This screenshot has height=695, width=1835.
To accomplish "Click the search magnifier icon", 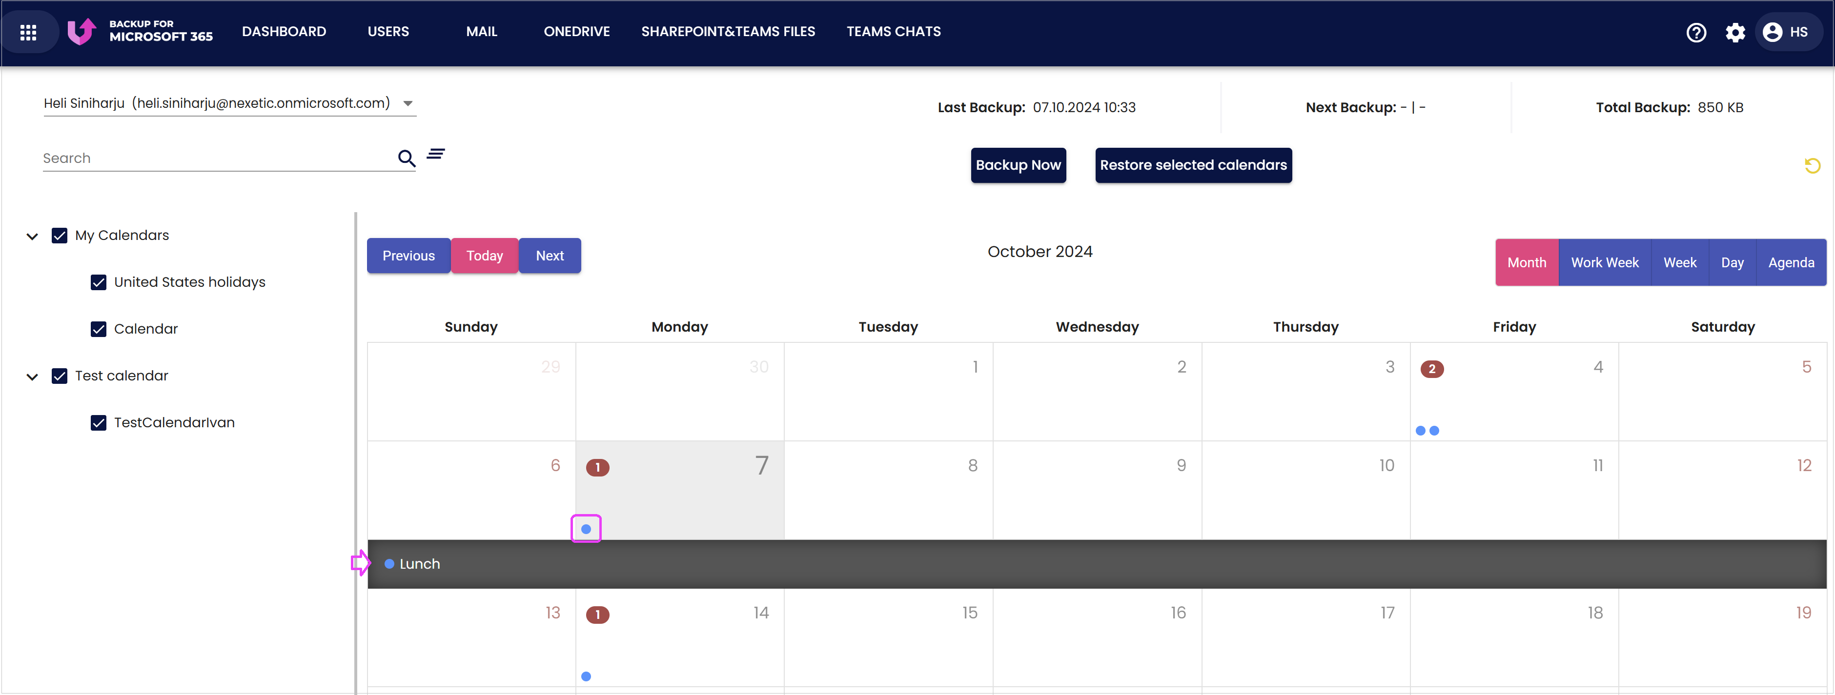I will (x=406, y=158).
